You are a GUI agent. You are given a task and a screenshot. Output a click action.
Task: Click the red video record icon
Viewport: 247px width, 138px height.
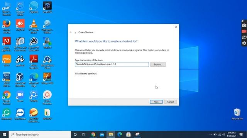[244, 31]
